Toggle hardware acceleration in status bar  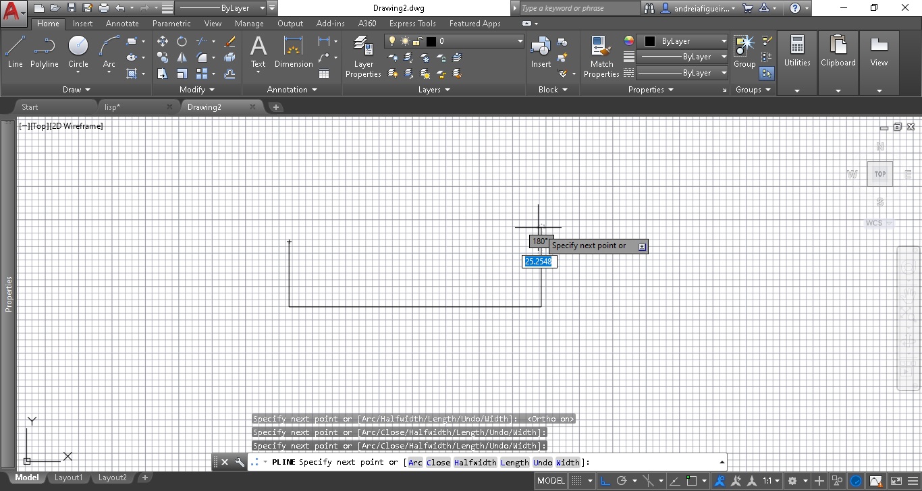coord(856,481)
